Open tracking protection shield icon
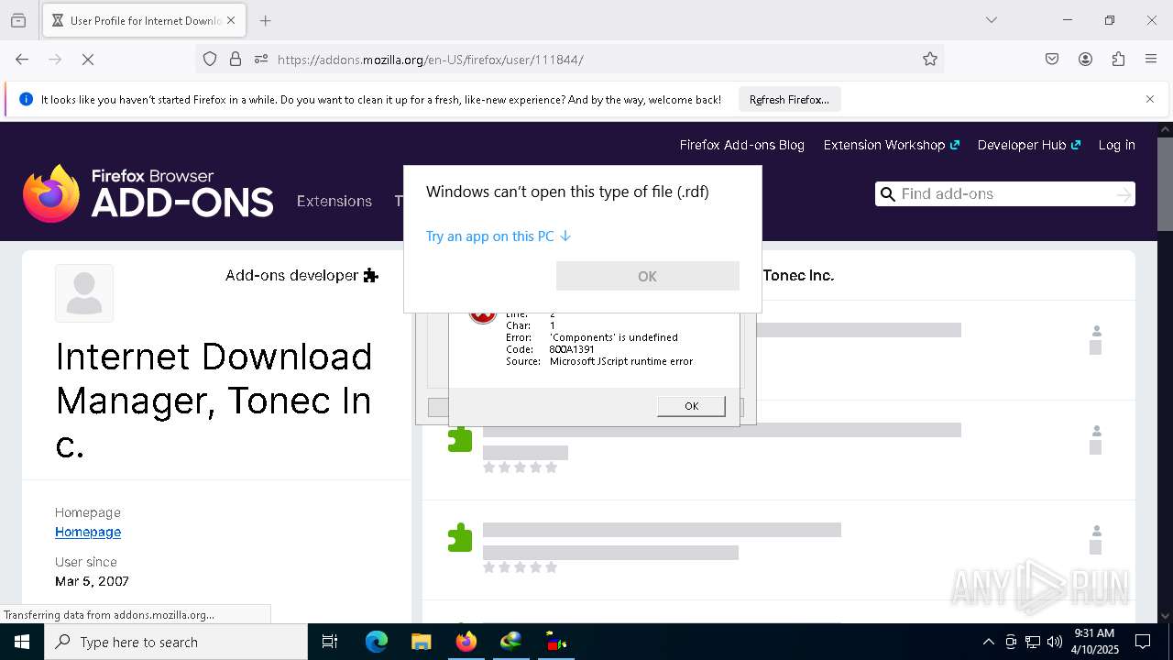The height and width of the screenshot is (660, 1173). point(210,60)
